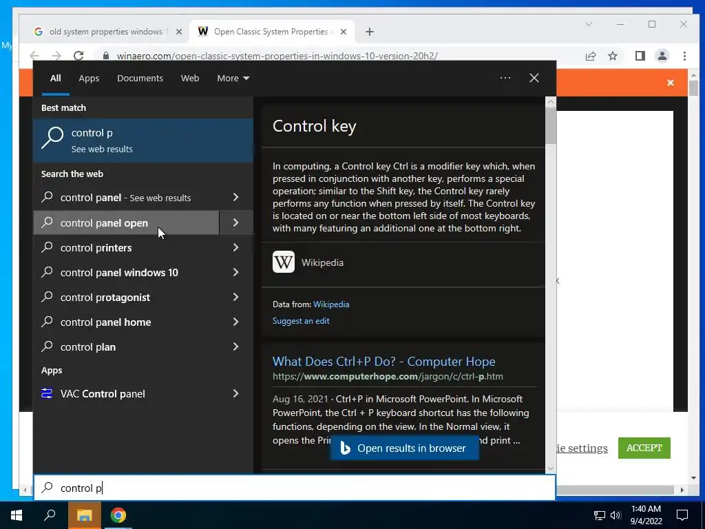The width and height of the screenshot is (705, 529).
Task: Click the Wikipedia logo in Control key card
Action: coord(284,262)
